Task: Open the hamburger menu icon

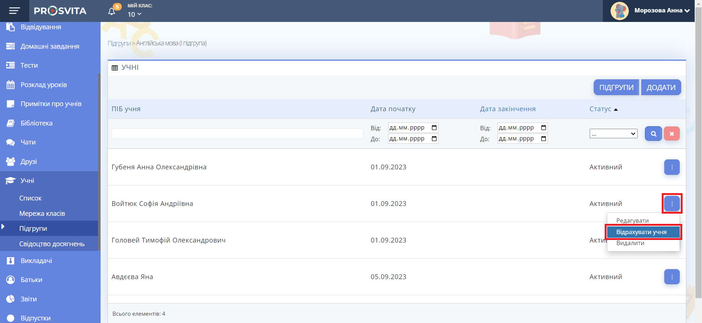Action: pyautogui.click(x=14, y=11)
